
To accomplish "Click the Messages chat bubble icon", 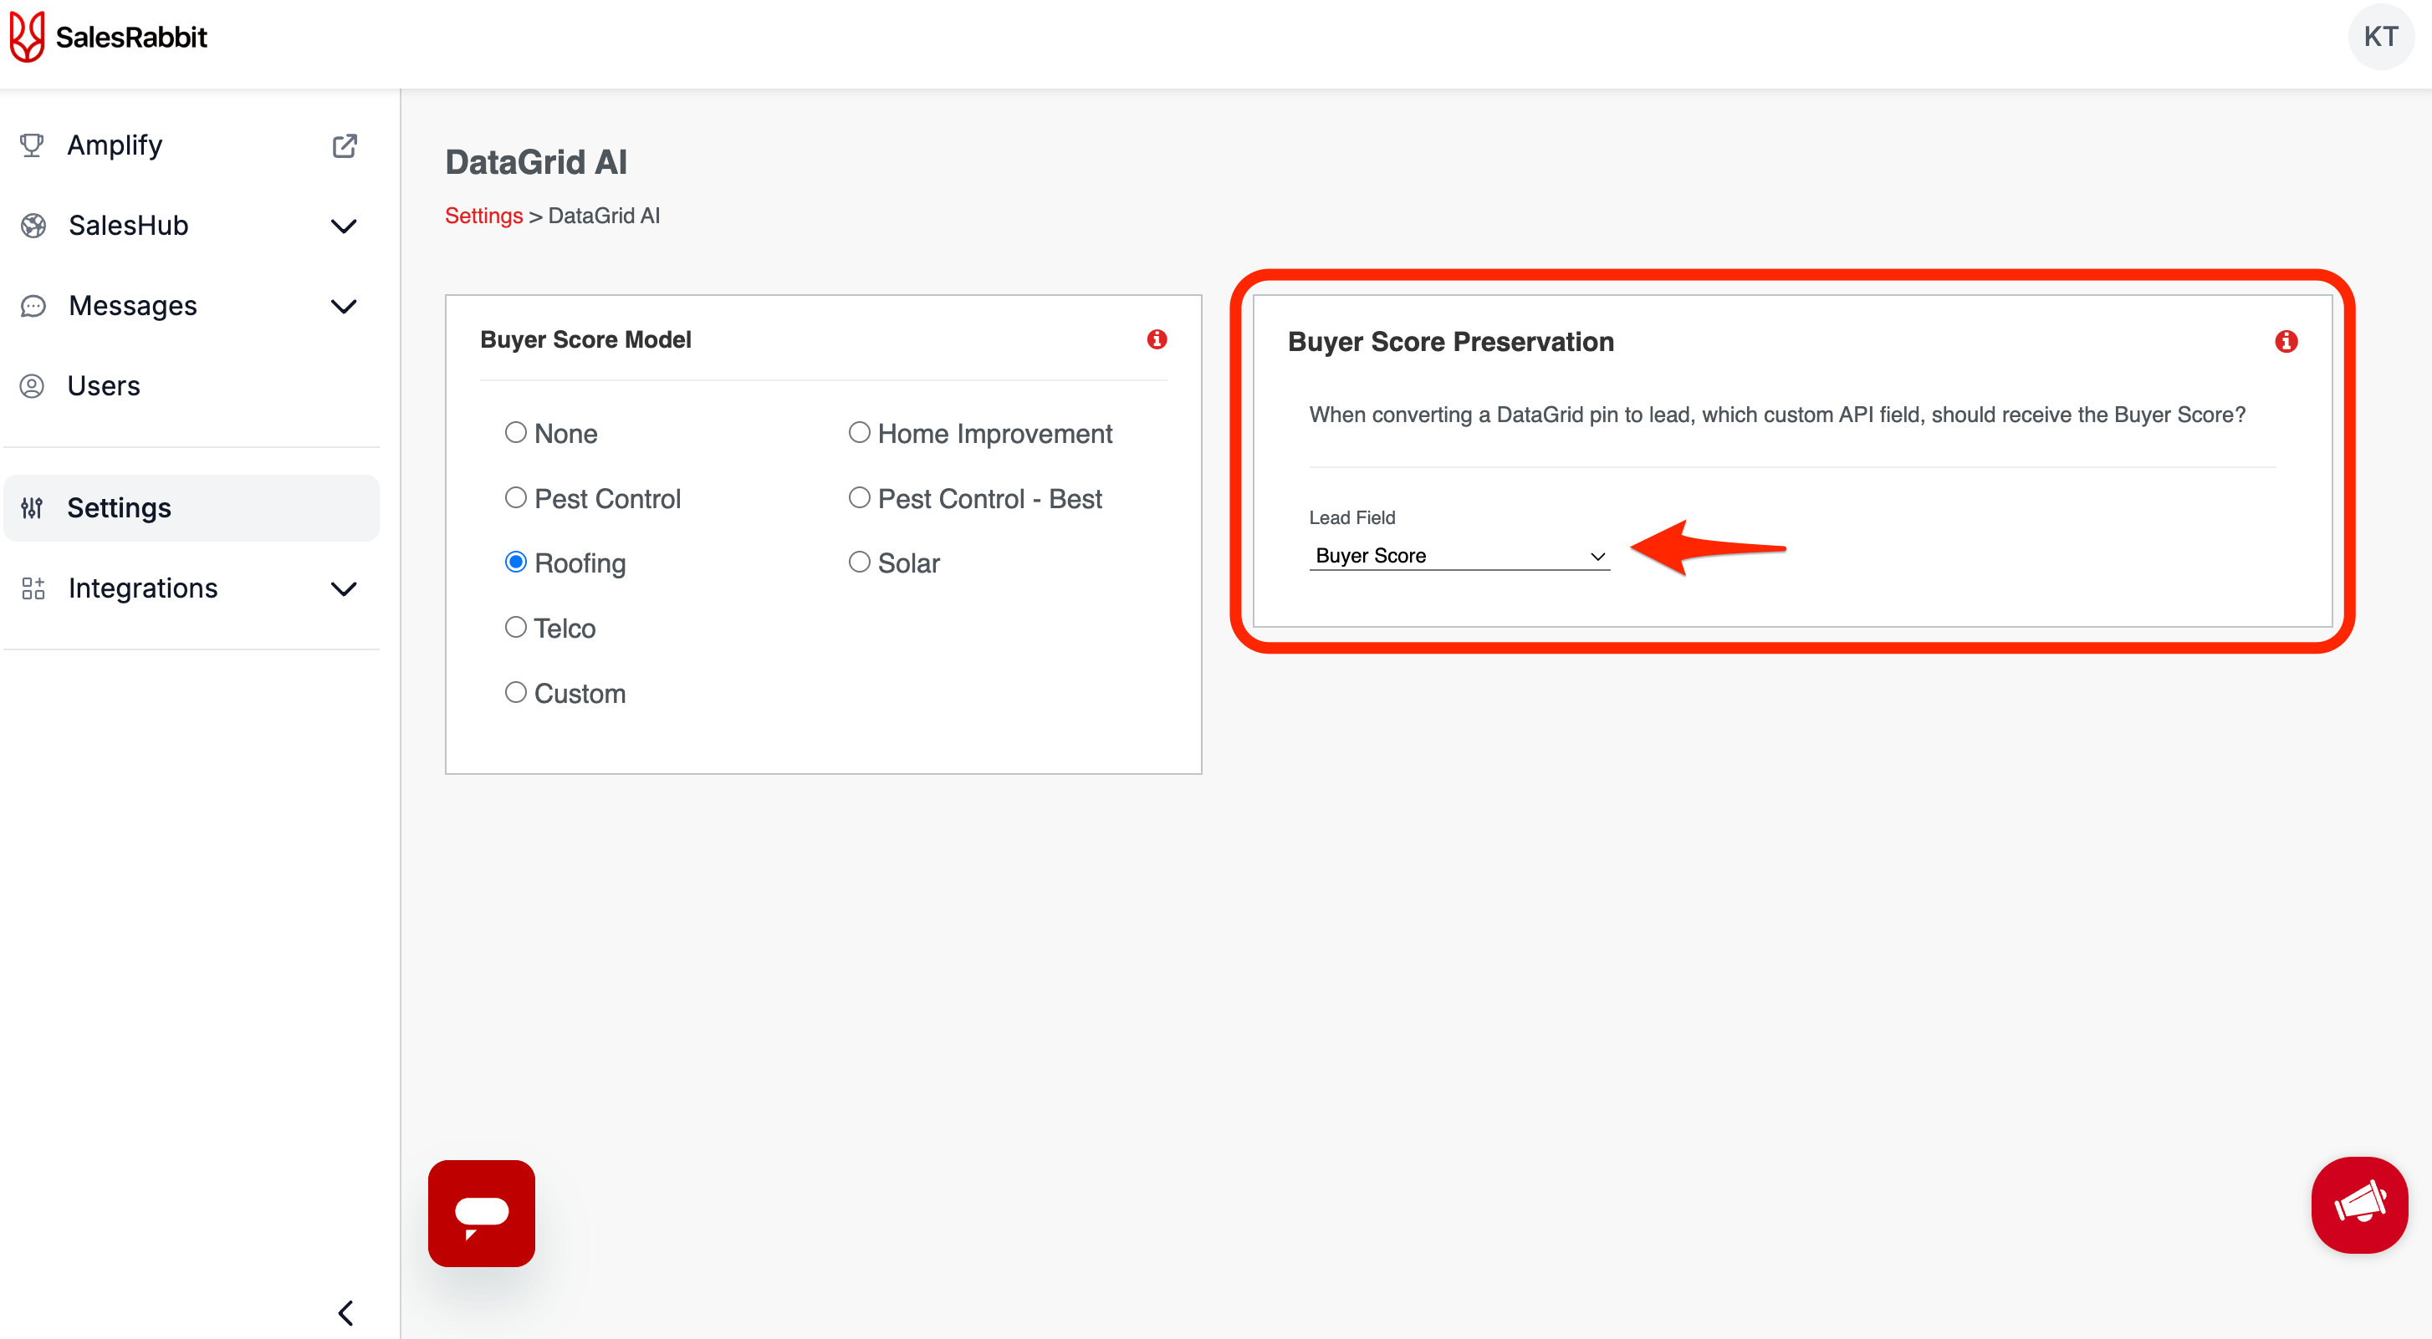I will (x=33, y=306).
